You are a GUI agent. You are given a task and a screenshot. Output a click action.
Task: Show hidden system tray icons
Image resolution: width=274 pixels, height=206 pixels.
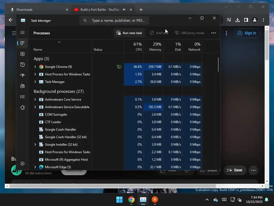pos(207,200)
